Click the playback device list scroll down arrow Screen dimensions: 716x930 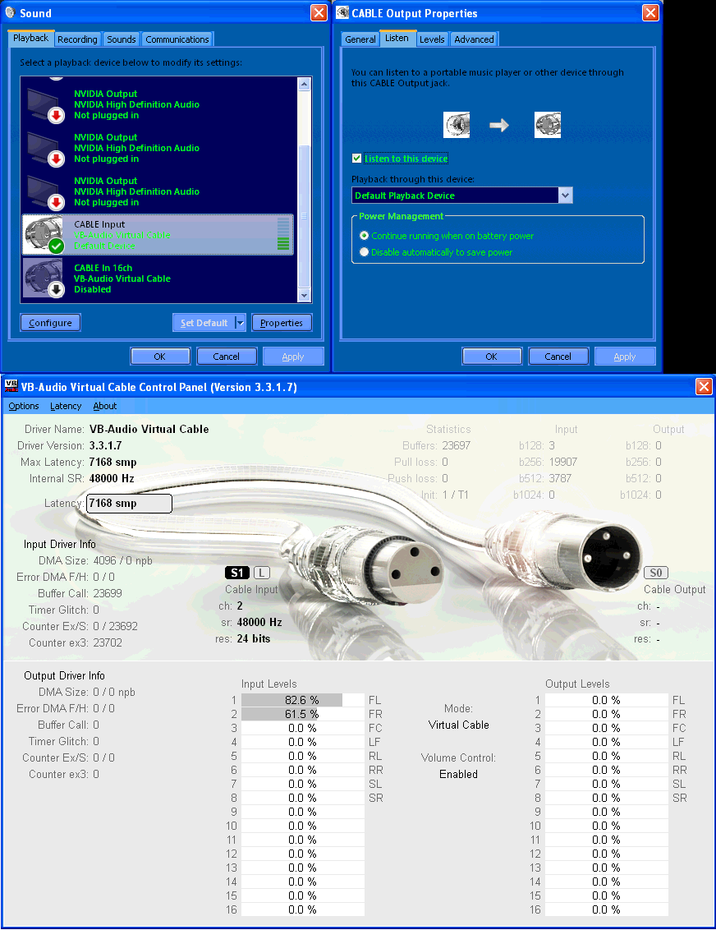click(x=304, y=296)
